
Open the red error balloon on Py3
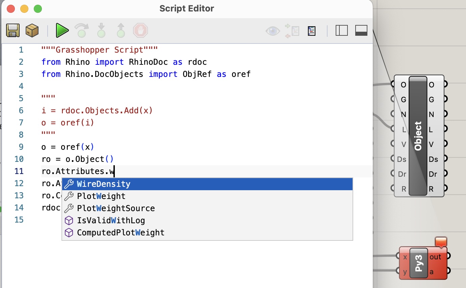[441, 242]
